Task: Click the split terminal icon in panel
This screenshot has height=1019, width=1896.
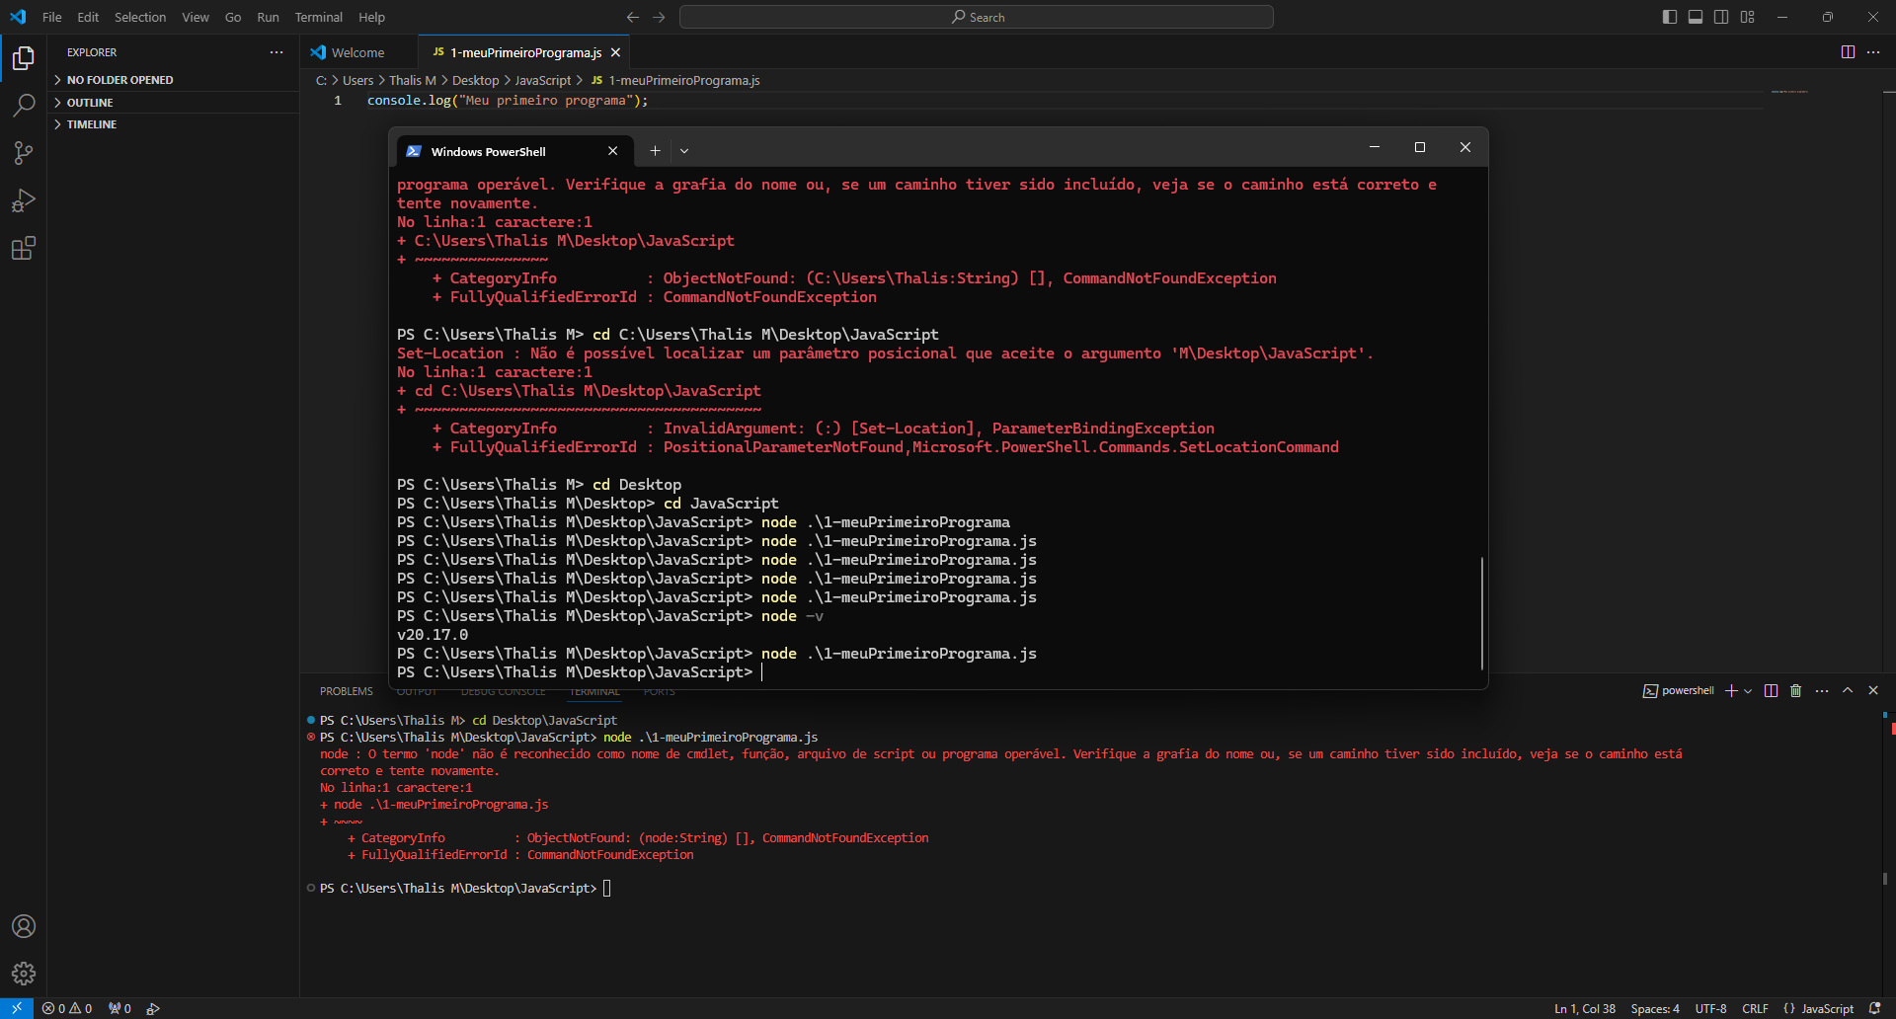Action: point(1771,690)
